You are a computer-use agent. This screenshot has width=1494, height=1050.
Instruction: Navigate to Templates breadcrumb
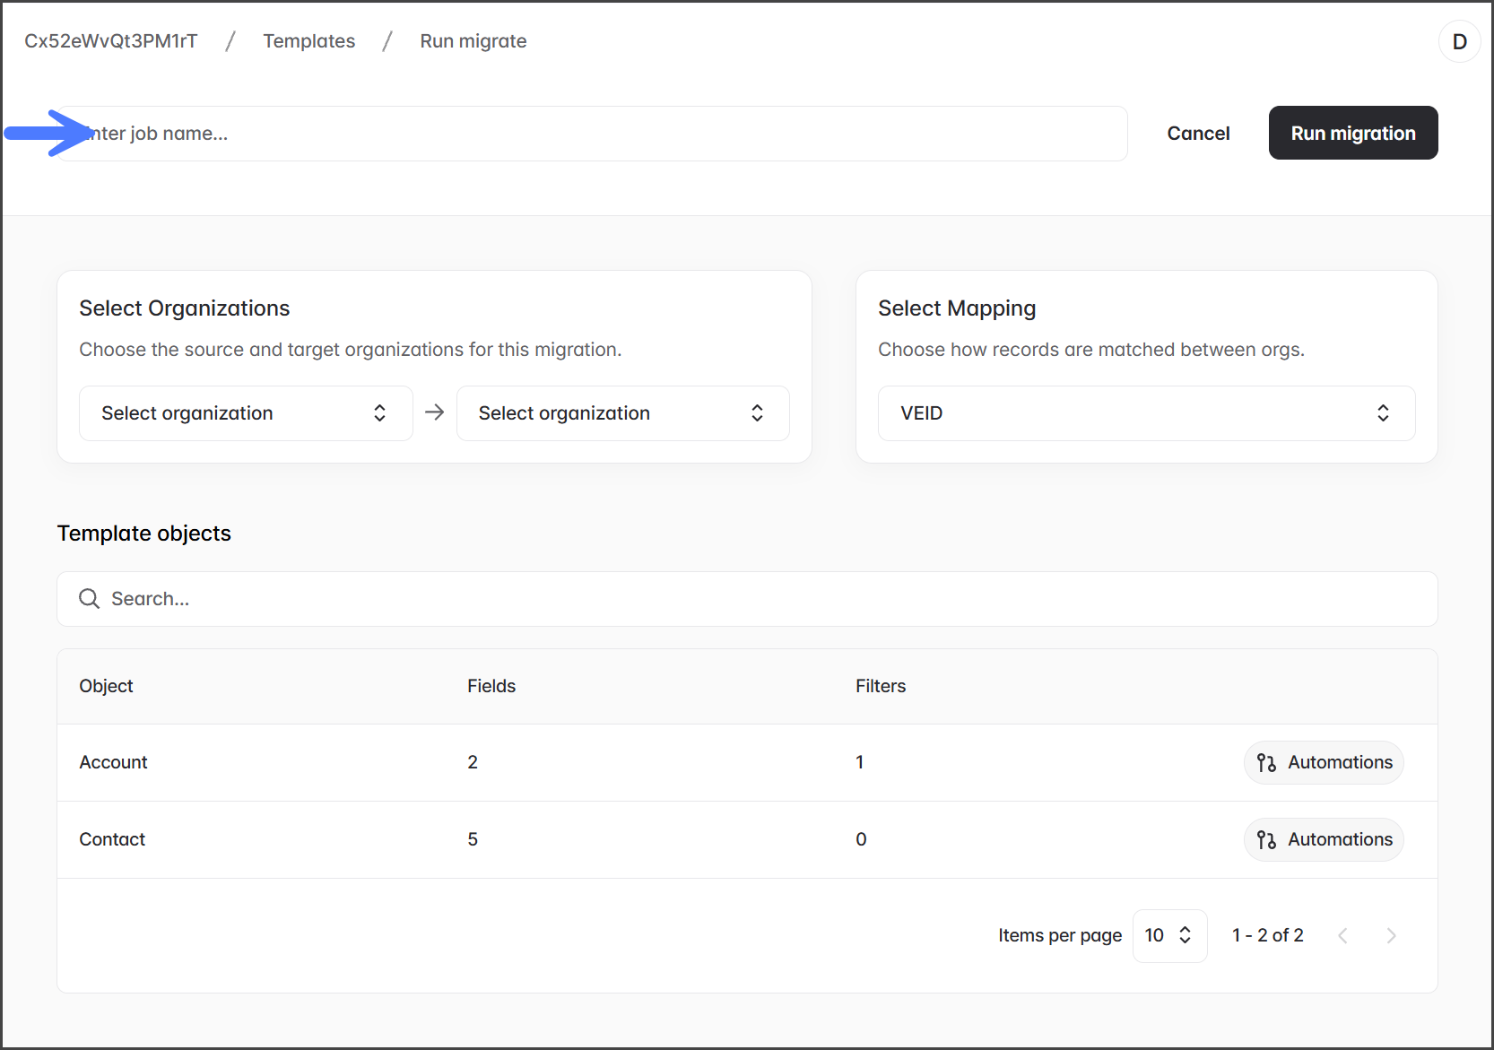308,41
